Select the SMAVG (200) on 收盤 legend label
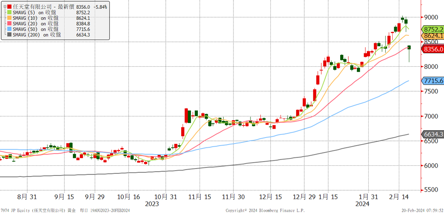The width and height of the screenshot is (444, 213). pos(37,35)
